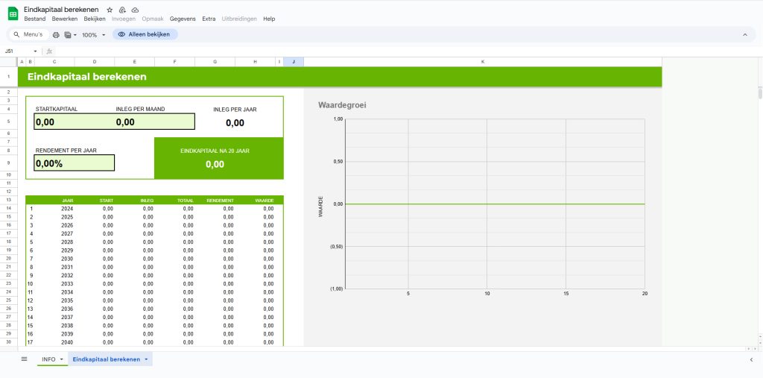Image resolution: width=763 pixels, height=378 pixels.
Task: Open the Bestand menu
Action: pos(35,19)
